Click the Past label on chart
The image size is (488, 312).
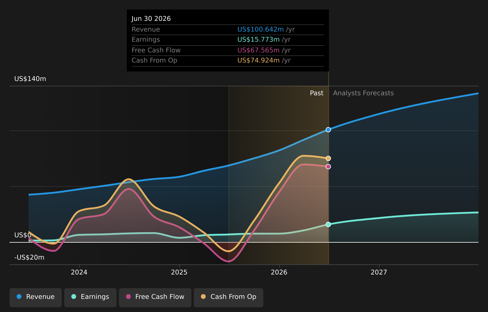pyautogui.click(x=317, y=93)
